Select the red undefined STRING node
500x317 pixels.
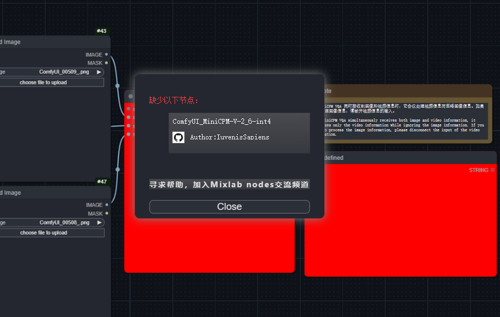[x=400, y=221]
